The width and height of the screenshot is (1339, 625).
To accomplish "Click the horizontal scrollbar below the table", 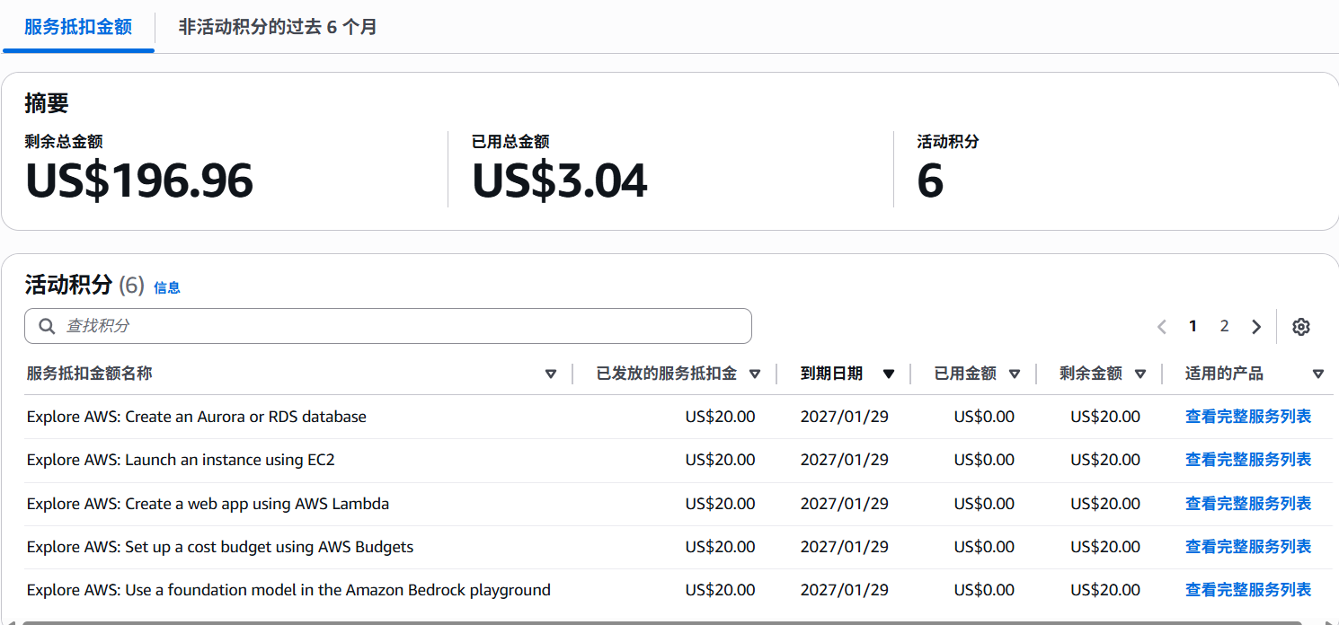I will [669, 621].
